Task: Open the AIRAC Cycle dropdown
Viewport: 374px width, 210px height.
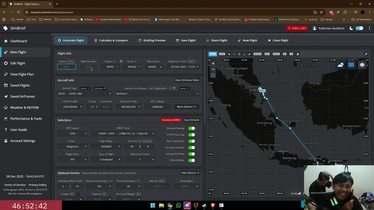Action: 123,134
